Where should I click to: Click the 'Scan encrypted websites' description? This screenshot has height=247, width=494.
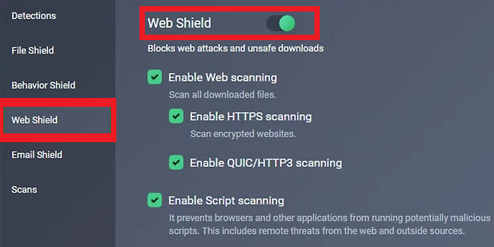[x=243, y=134]
